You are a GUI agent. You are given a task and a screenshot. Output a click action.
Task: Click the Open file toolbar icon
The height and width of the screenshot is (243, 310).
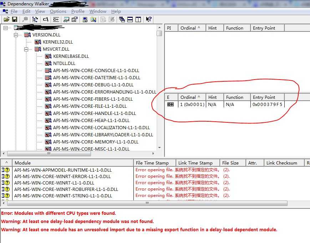tap(6, 19)
